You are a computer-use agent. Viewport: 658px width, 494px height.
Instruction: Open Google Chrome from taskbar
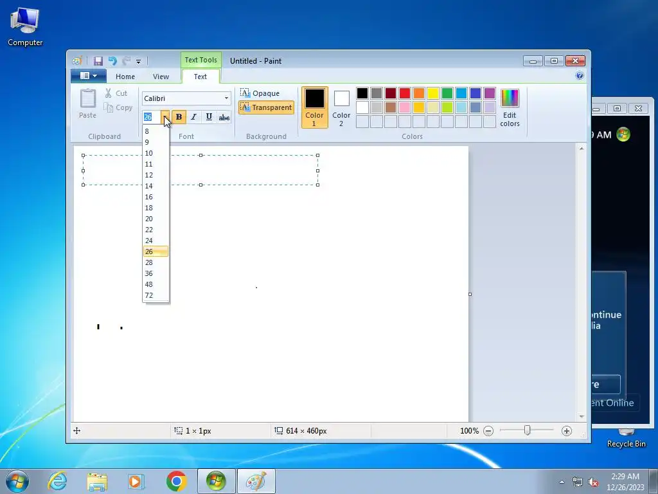click(x=176, y=481)
